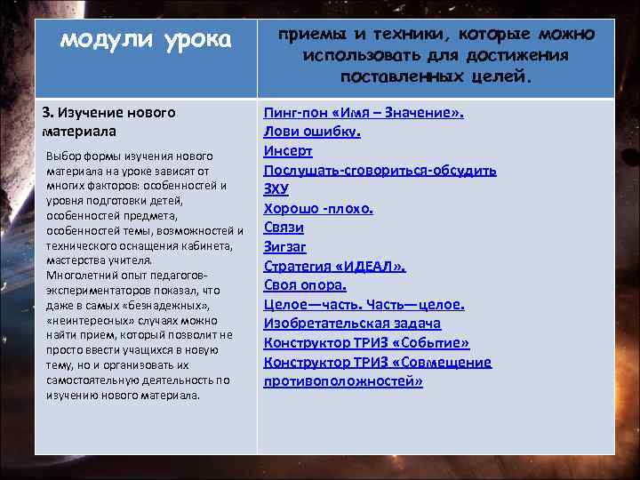The height and width of the screenshot is (480, 640).
Task: Click the «3. Изучение нового материала» heading
Action: (x=108, y=122)
